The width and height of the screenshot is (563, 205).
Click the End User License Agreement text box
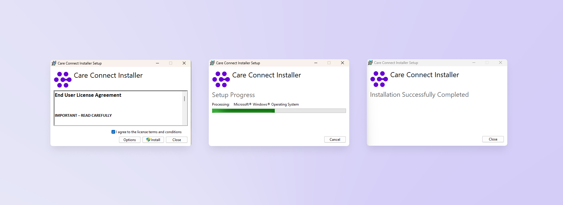coord(121,108)
